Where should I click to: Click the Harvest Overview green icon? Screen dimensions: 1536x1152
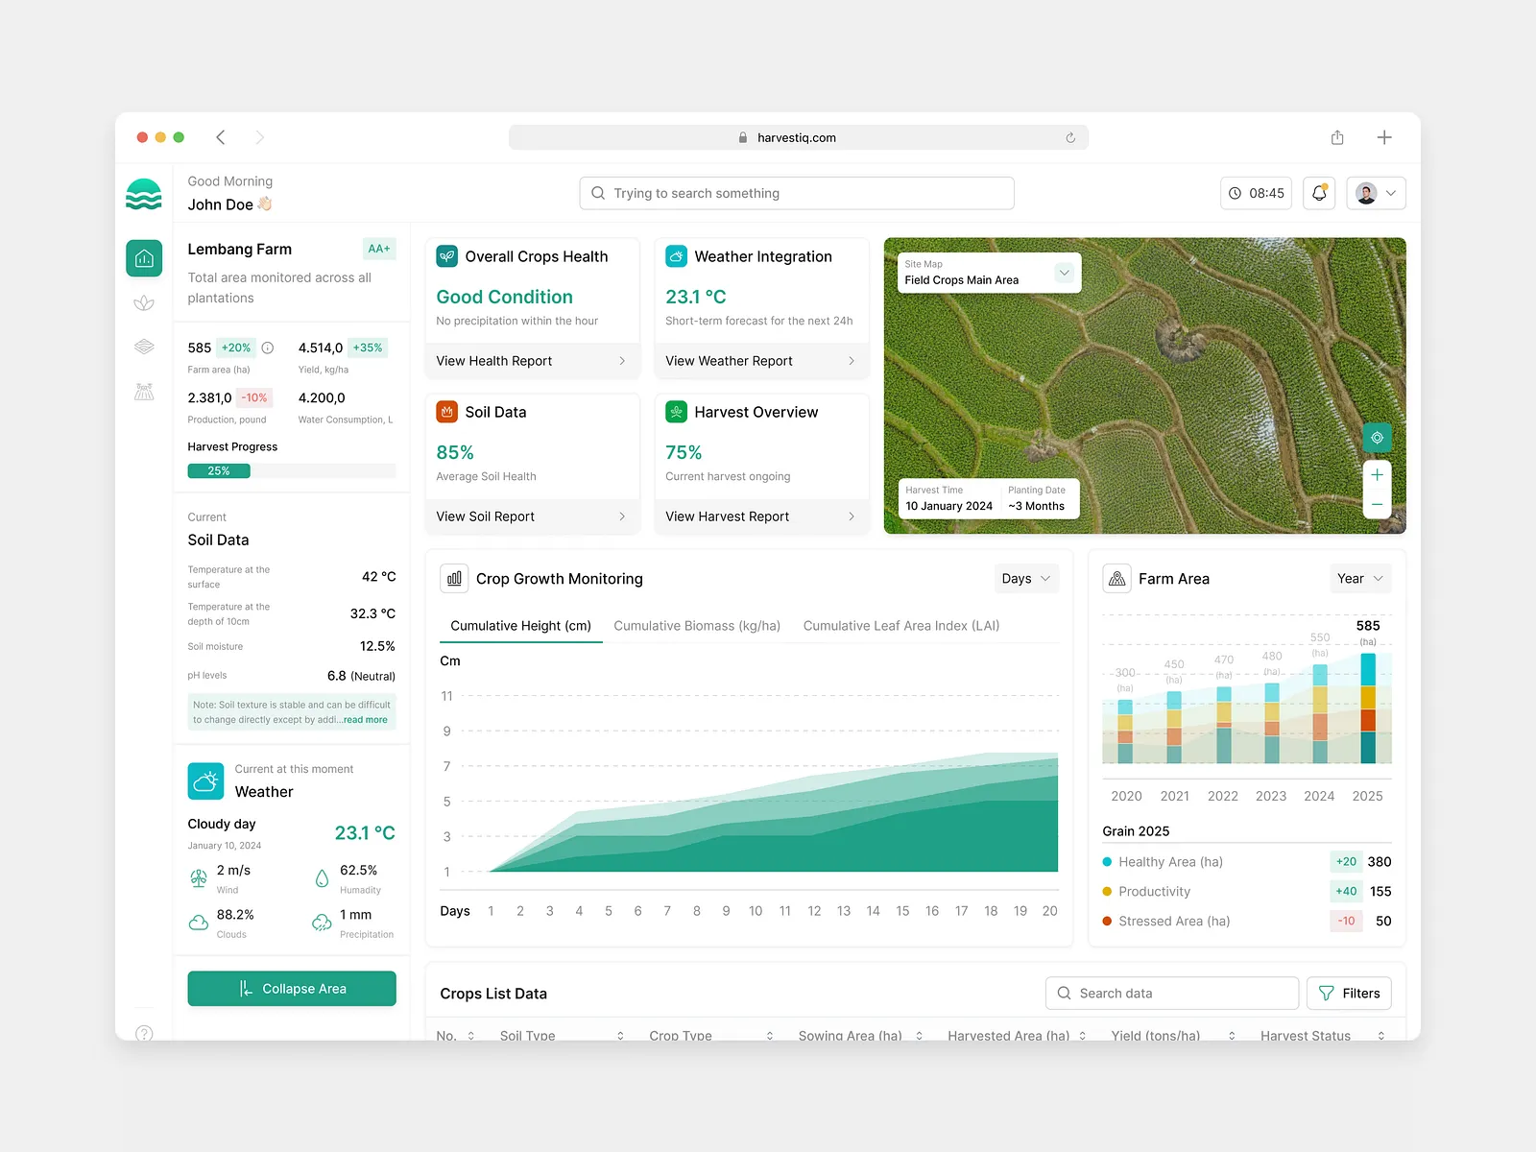click(x=677, y=412)
